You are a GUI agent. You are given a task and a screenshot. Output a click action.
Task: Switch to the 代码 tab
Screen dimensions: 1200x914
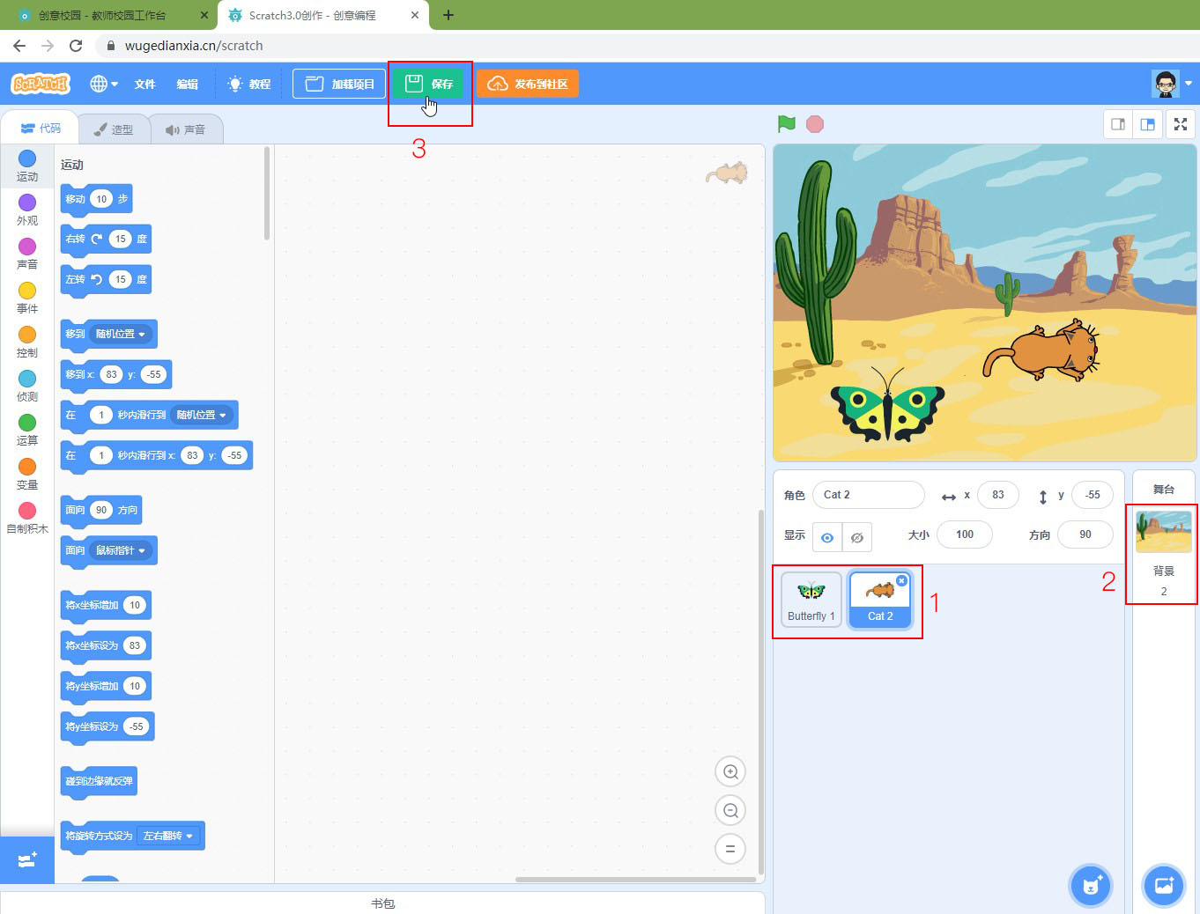click(41, 129)
